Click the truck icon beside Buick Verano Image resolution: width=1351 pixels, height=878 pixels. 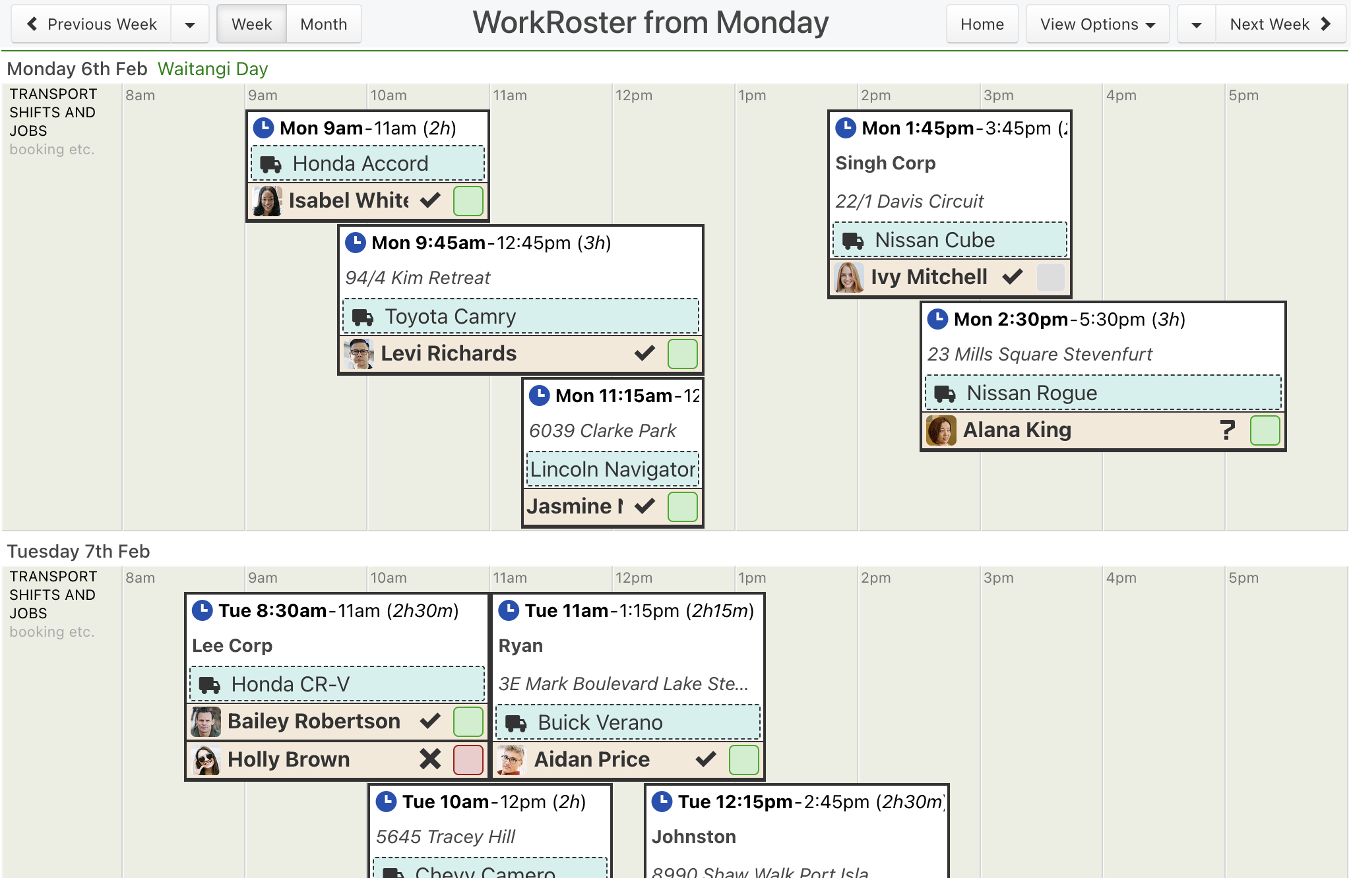(x=515, y=723)
